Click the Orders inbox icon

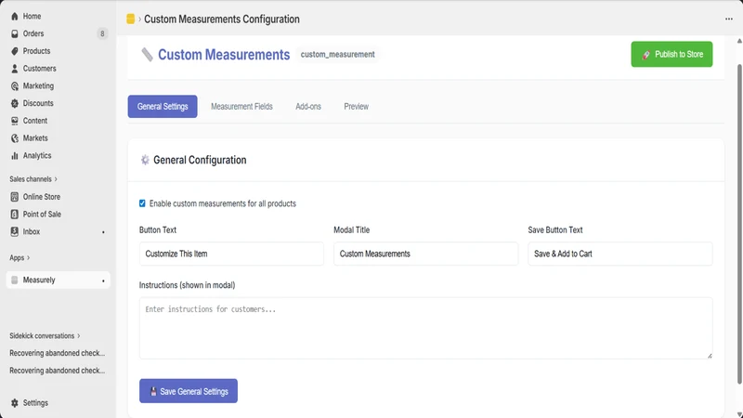tap(15, 33)
